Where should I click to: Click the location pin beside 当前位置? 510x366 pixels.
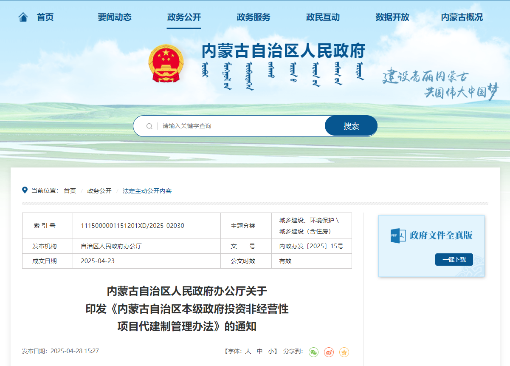(25, 190)
